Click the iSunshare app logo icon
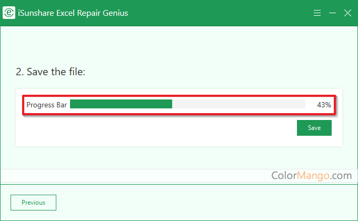Image resolution: width=358 pixels, height=221 pixels. [8, 13]
